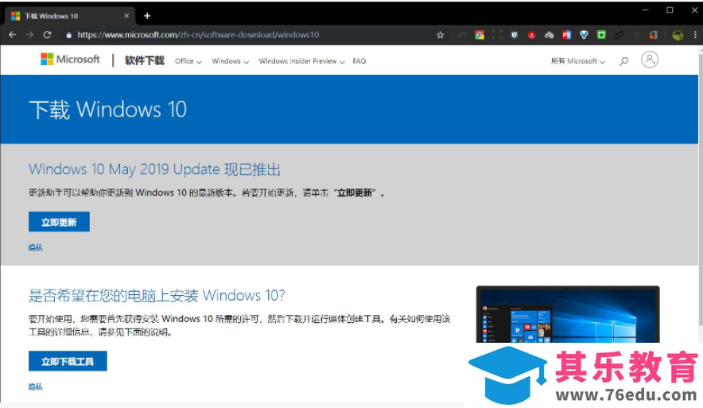Screen dimensions: 703x408
Task: Expand the Windows dropdown menu
Action: 231,61
